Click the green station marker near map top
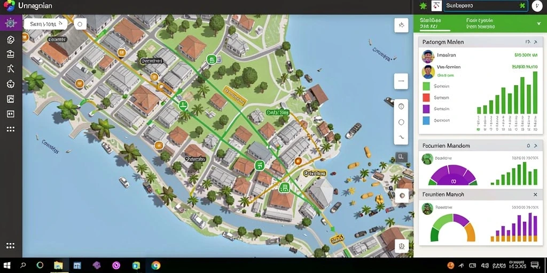 click(211, 60)
